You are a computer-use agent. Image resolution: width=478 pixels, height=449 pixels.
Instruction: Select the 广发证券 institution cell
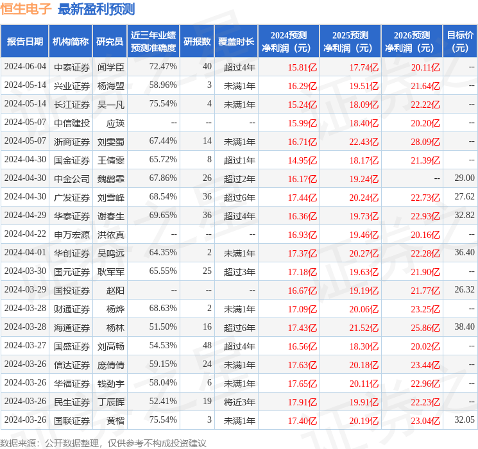coord(72,197)
